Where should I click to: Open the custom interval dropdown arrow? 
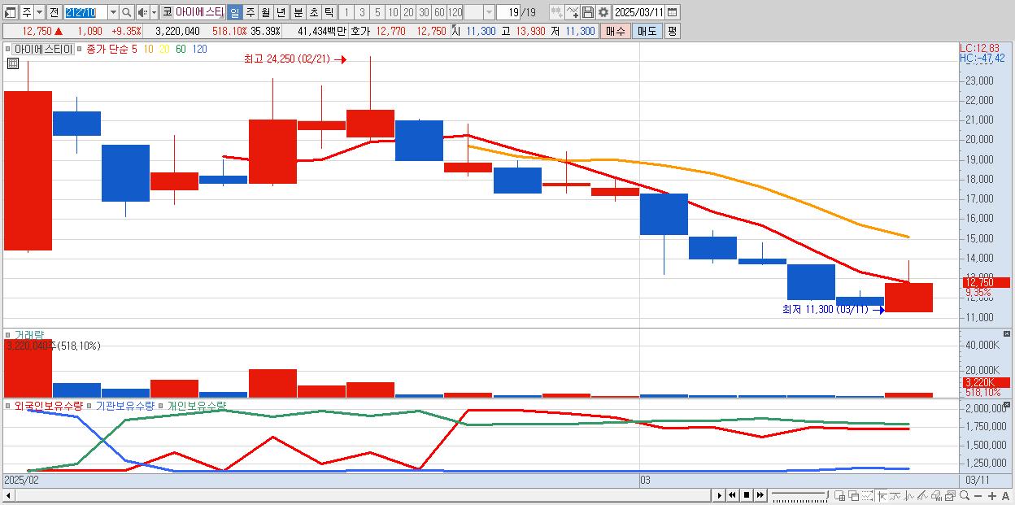(489, 12)
